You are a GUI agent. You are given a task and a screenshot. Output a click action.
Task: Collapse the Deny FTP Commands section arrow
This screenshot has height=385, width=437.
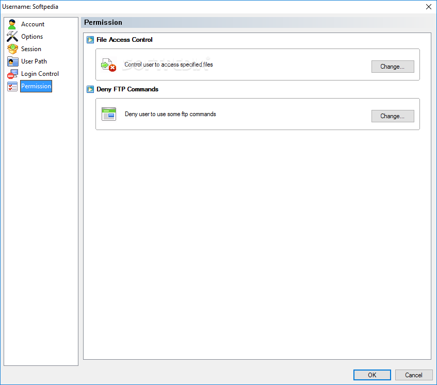(x=90, y=89)
